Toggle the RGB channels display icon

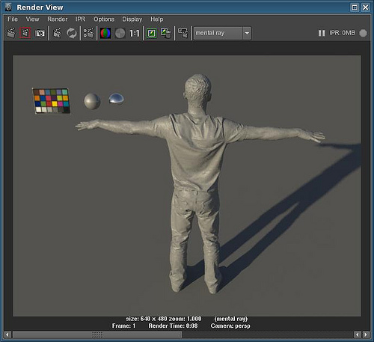(105, 33)
